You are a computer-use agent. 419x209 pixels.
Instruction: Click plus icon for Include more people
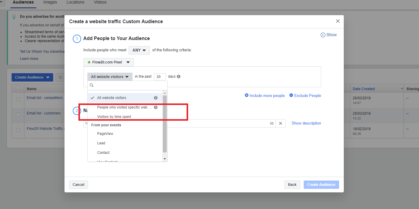(x=247, y=95)
